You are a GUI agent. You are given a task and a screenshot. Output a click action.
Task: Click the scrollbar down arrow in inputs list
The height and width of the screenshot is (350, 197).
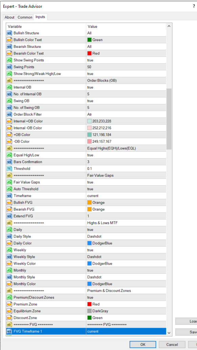(x=169, y=333)
